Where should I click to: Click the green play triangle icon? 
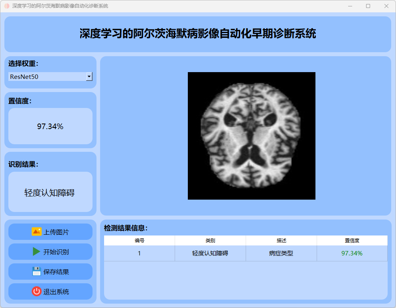tap(36, 251)
